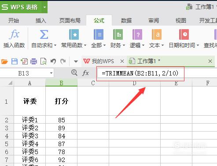Select row 1 header
Viewport: 217px width, 166px height.
[6, 102]
